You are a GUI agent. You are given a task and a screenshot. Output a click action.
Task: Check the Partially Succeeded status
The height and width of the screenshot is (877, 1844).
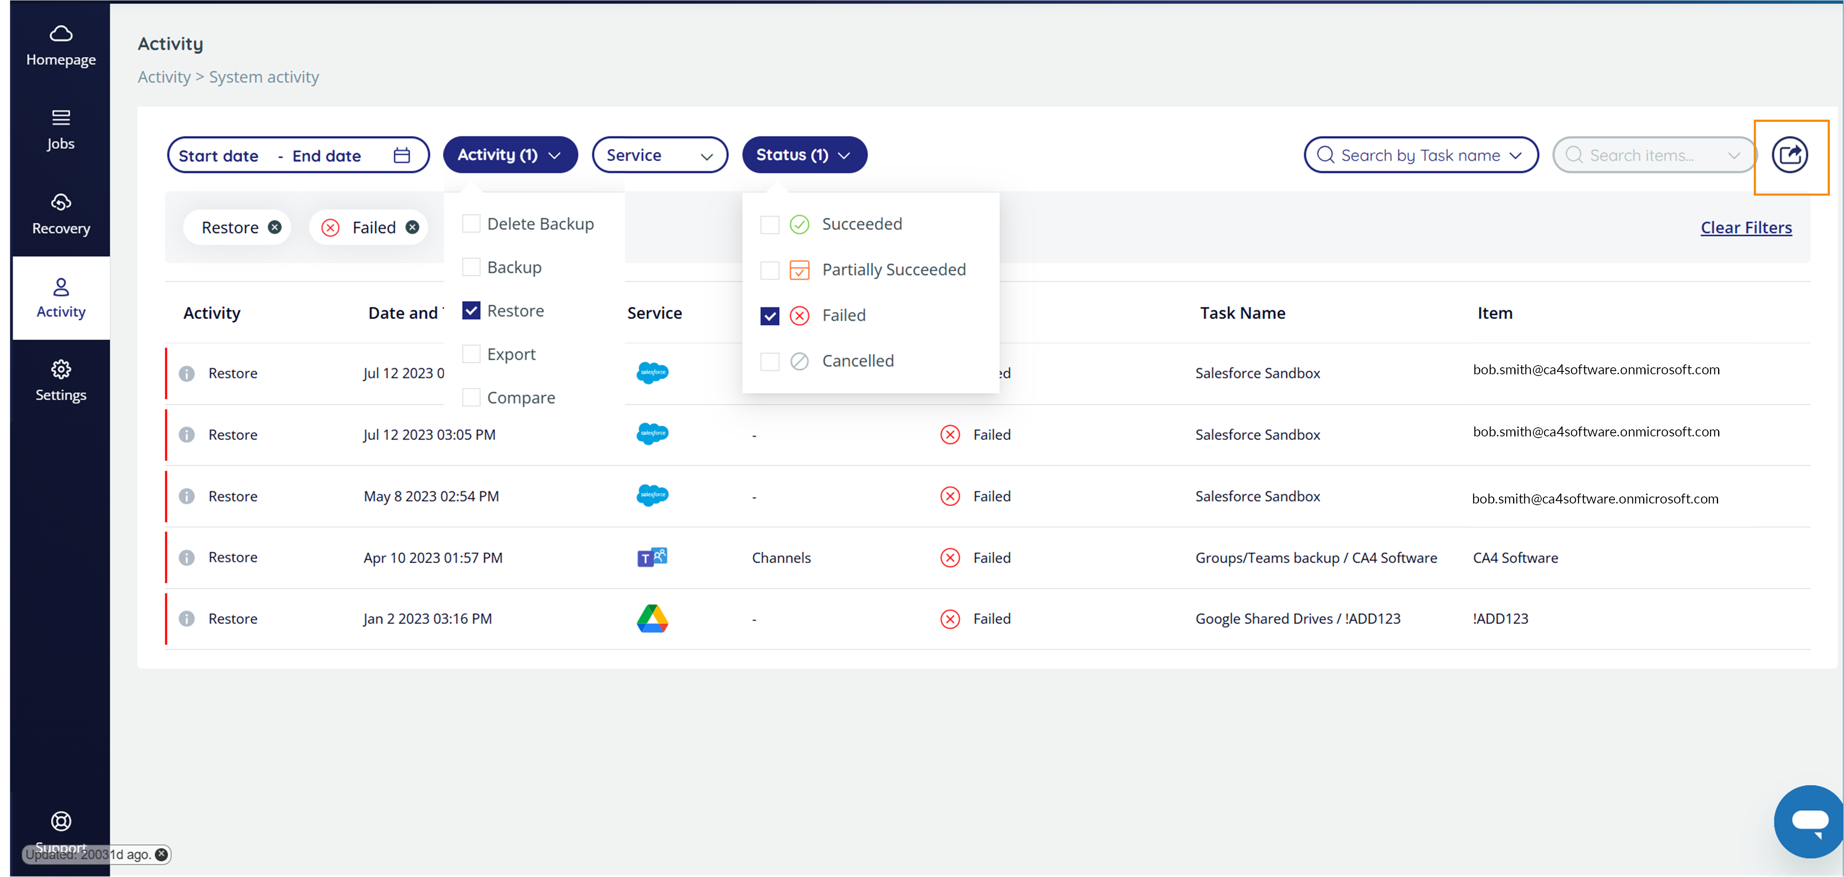pyautogui.click(x=770, y=270)
